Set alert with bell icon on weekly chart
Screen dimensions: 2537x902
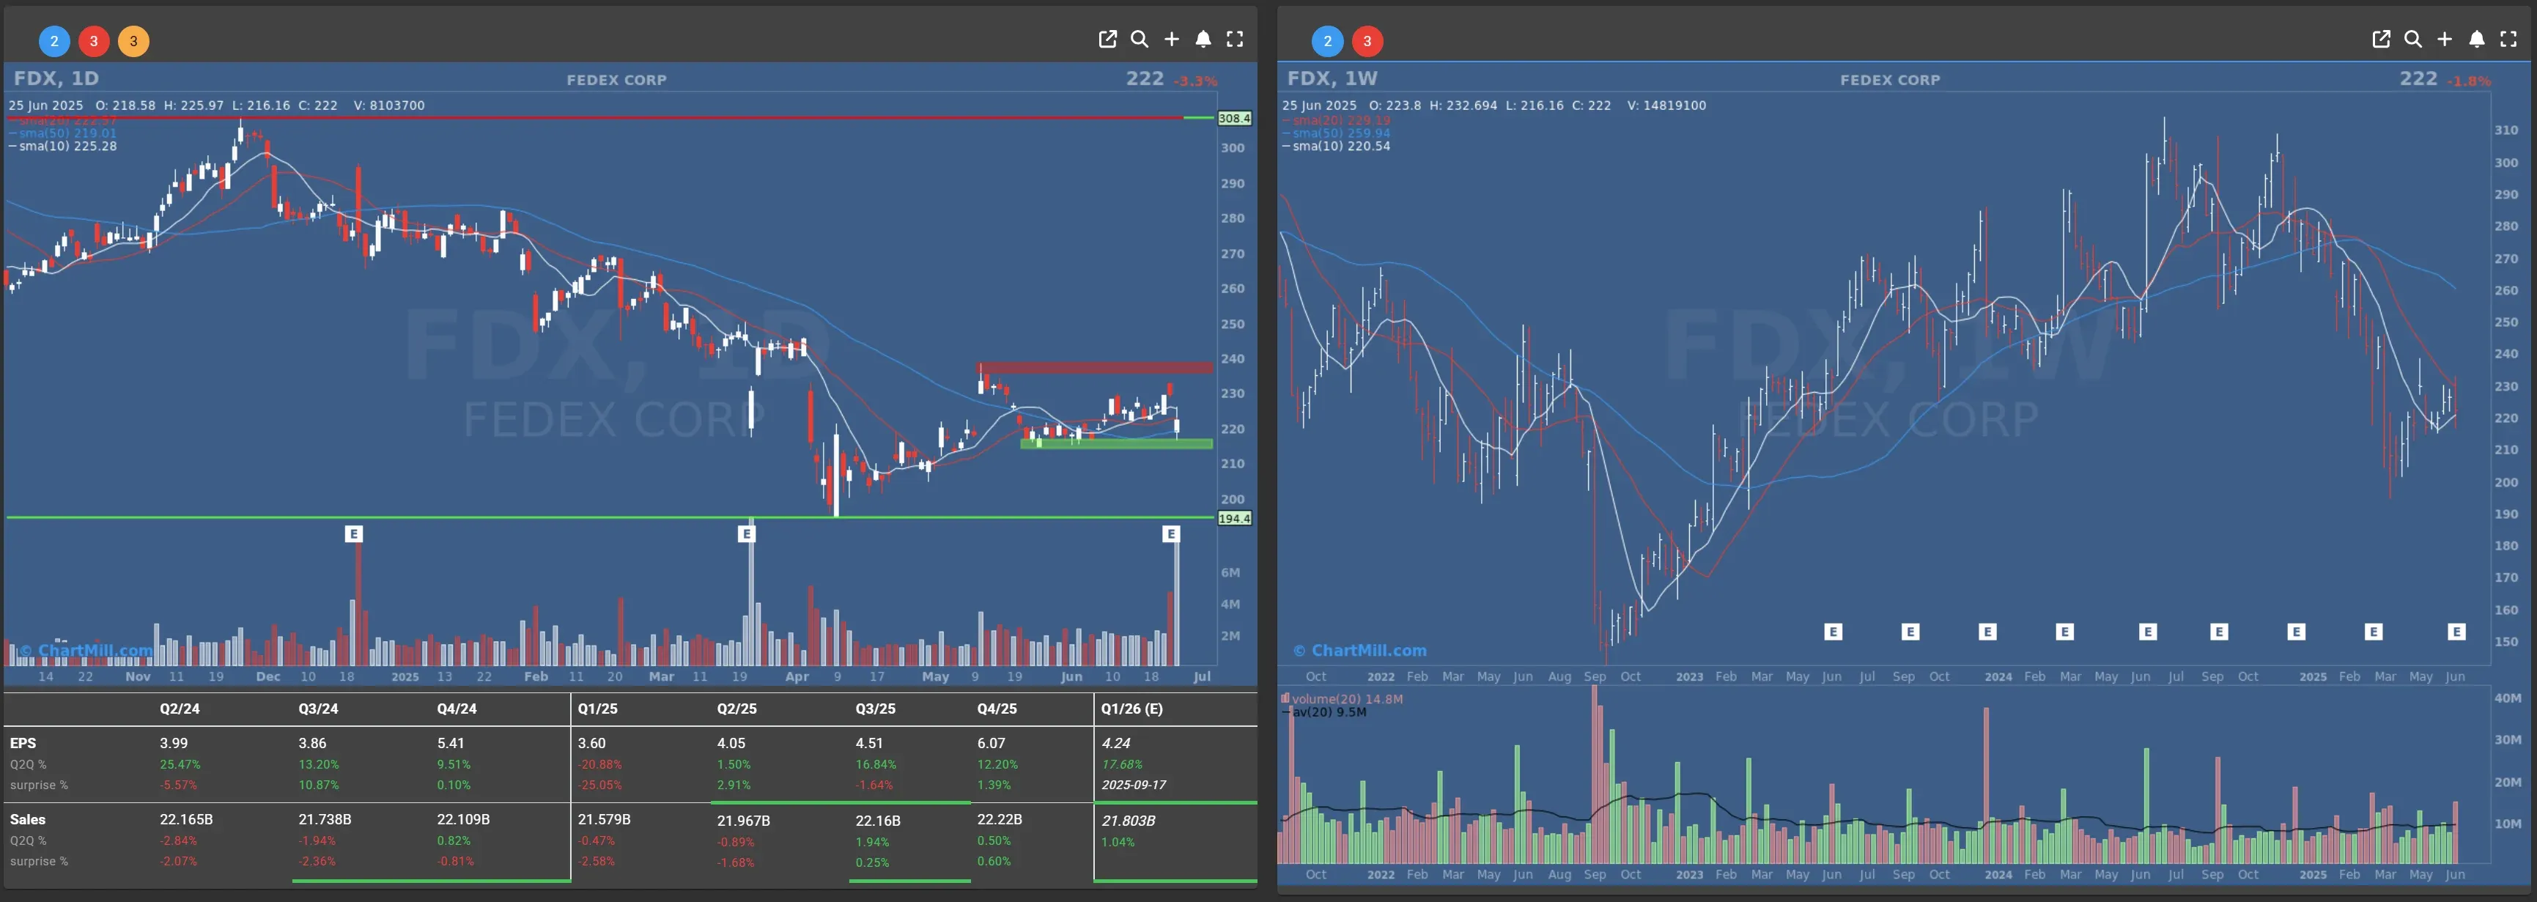[2476, 40]
